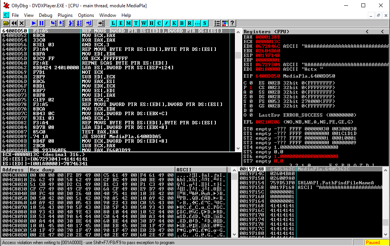Show Breakpoints with the B button
Viewport: 390px width, 246px height.
[182, 23]
